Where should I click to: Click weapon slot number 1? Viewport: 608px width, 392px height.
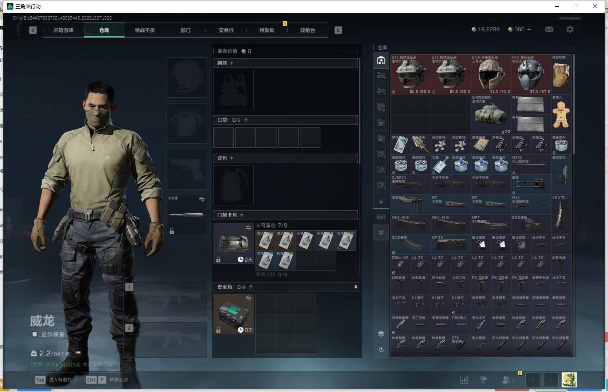pos(165,298)
